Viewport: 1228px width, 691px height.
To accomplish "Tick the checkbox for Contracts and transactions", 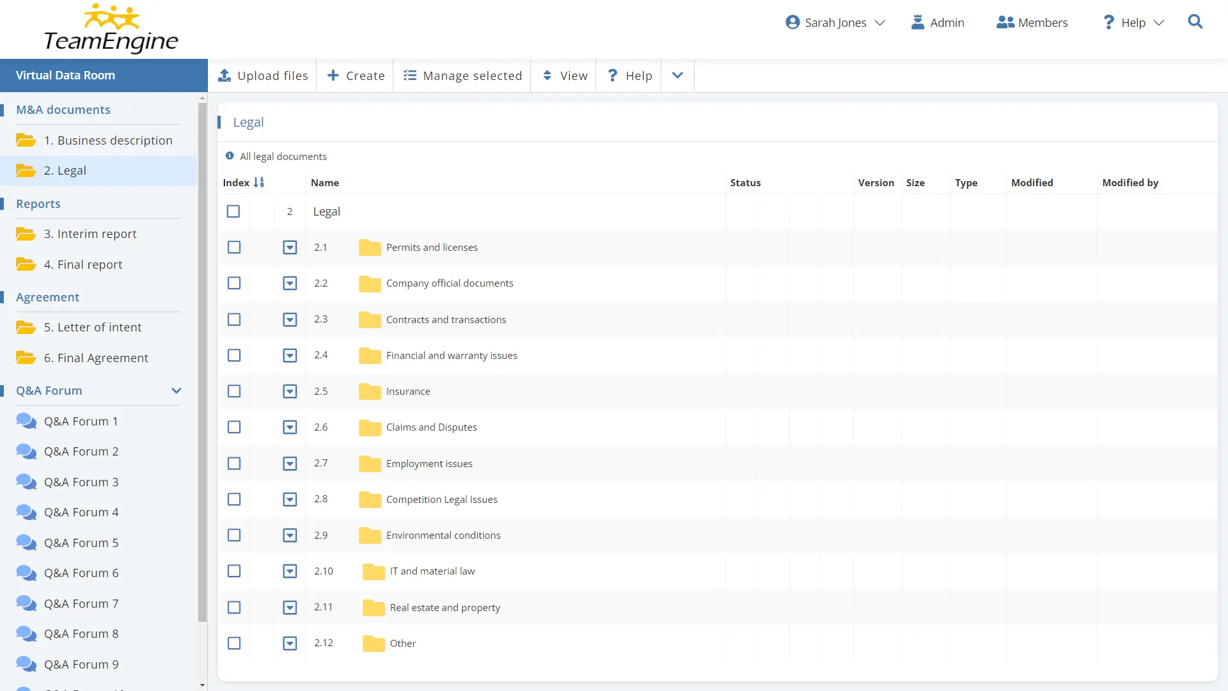I will pyautogui.click(x=234, y=319).
